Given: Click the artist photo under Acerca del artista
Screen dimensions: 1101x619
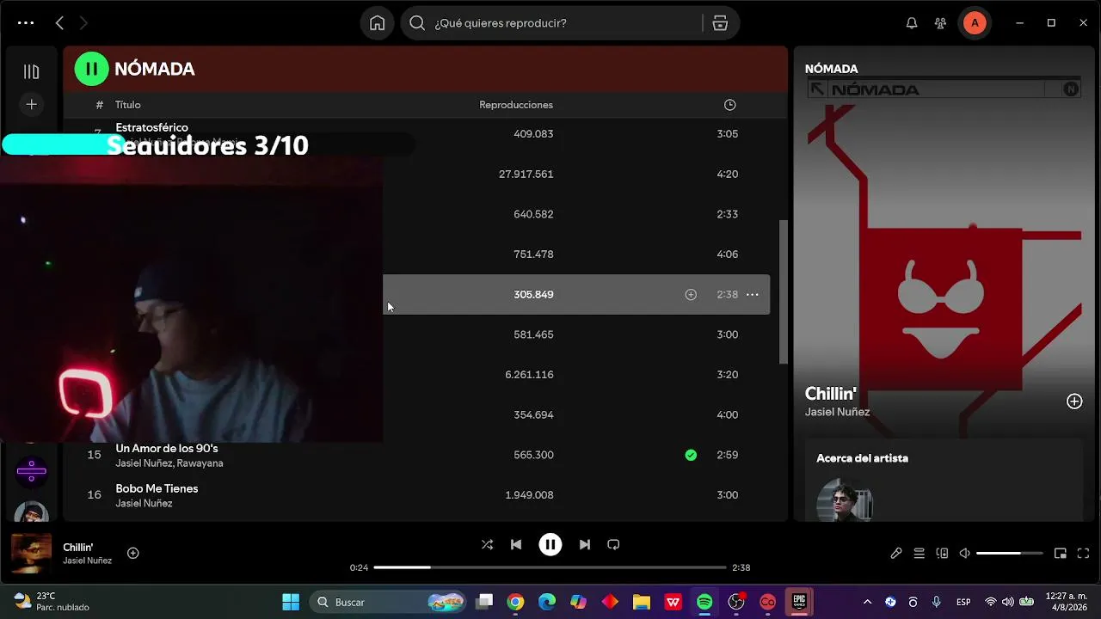Looking at the screenshot, I should [845, 500].
